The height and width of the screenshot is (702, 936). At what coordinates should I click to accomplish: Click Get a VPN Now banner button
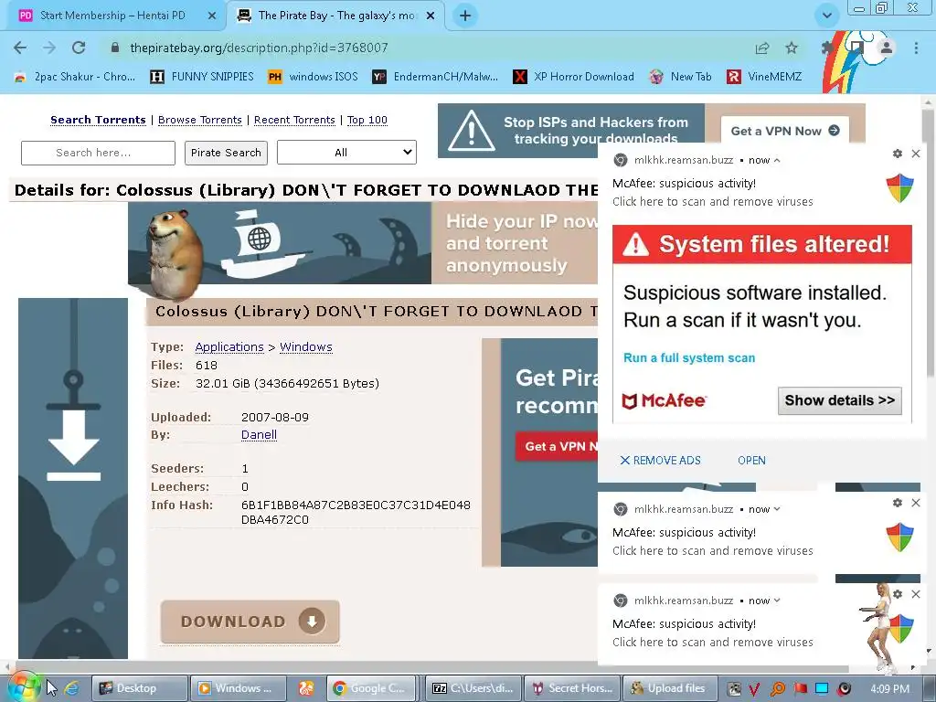pyautogui.click(x=785, y=131)
